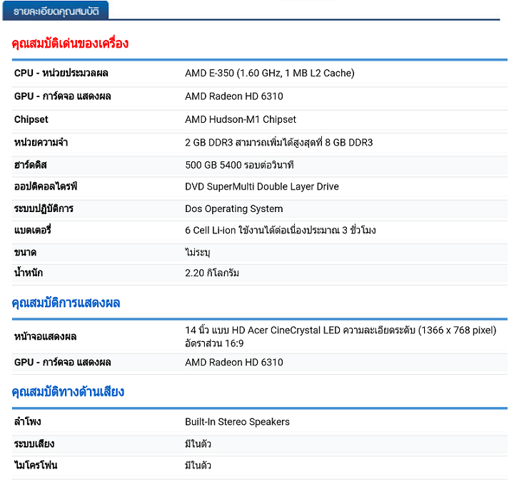Select the หน่วยความจำ label
Screen dimensions: 514x484
[x=41, y=143]
